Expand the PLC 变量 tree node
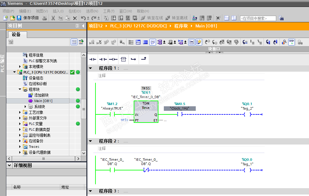Viewport: 309px width, 196px height. tap(20, 124)
